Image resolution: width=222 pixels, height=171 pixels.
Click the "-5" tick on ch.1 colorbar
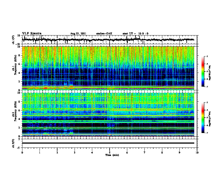[207, 72]
